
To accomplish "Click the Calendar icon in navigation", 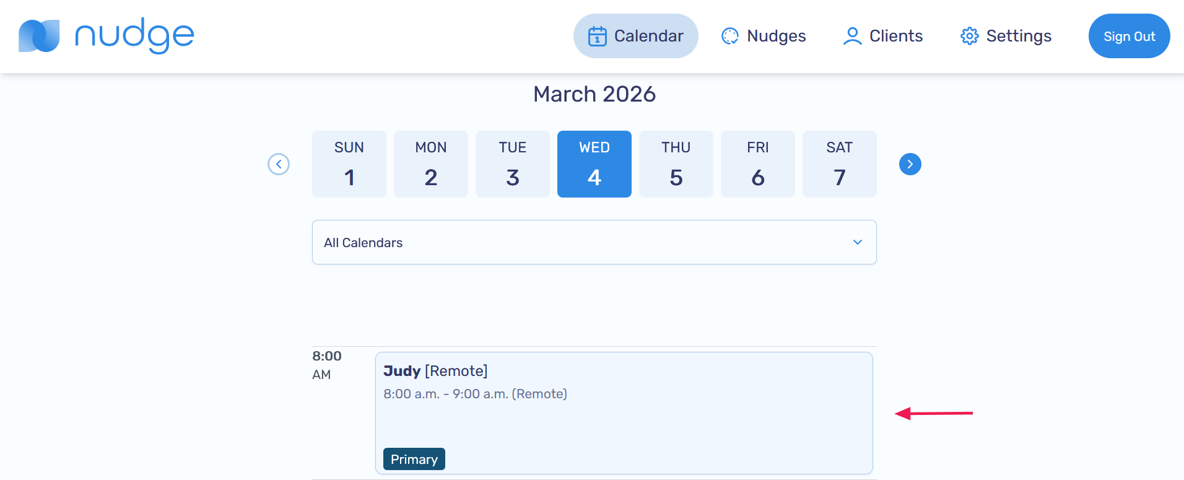I will pyautogui.click(x=597, y=36).
